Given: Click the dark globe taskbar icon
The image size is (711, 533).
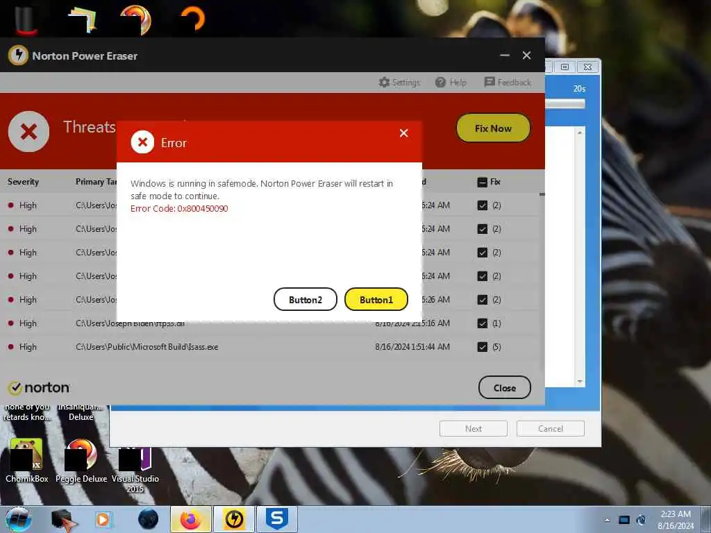Looking at the screenshot, I should click(x=149, y=519).
